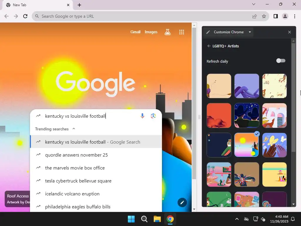Open File Explorer from taskbar
The height and width of the screenshot is (226, 301).
click(157, 219)
